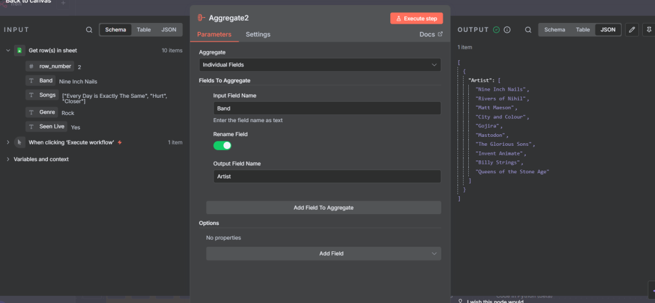Viewport: 655px width, 303px height.
Task: Click the search icon in the Input panel
Action: (x=89, y=29)
